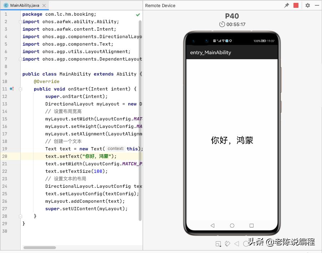The width and height of the screenshot is (322, 253).
Task: Stop the remote device session
Action: (x=296, y=5)
